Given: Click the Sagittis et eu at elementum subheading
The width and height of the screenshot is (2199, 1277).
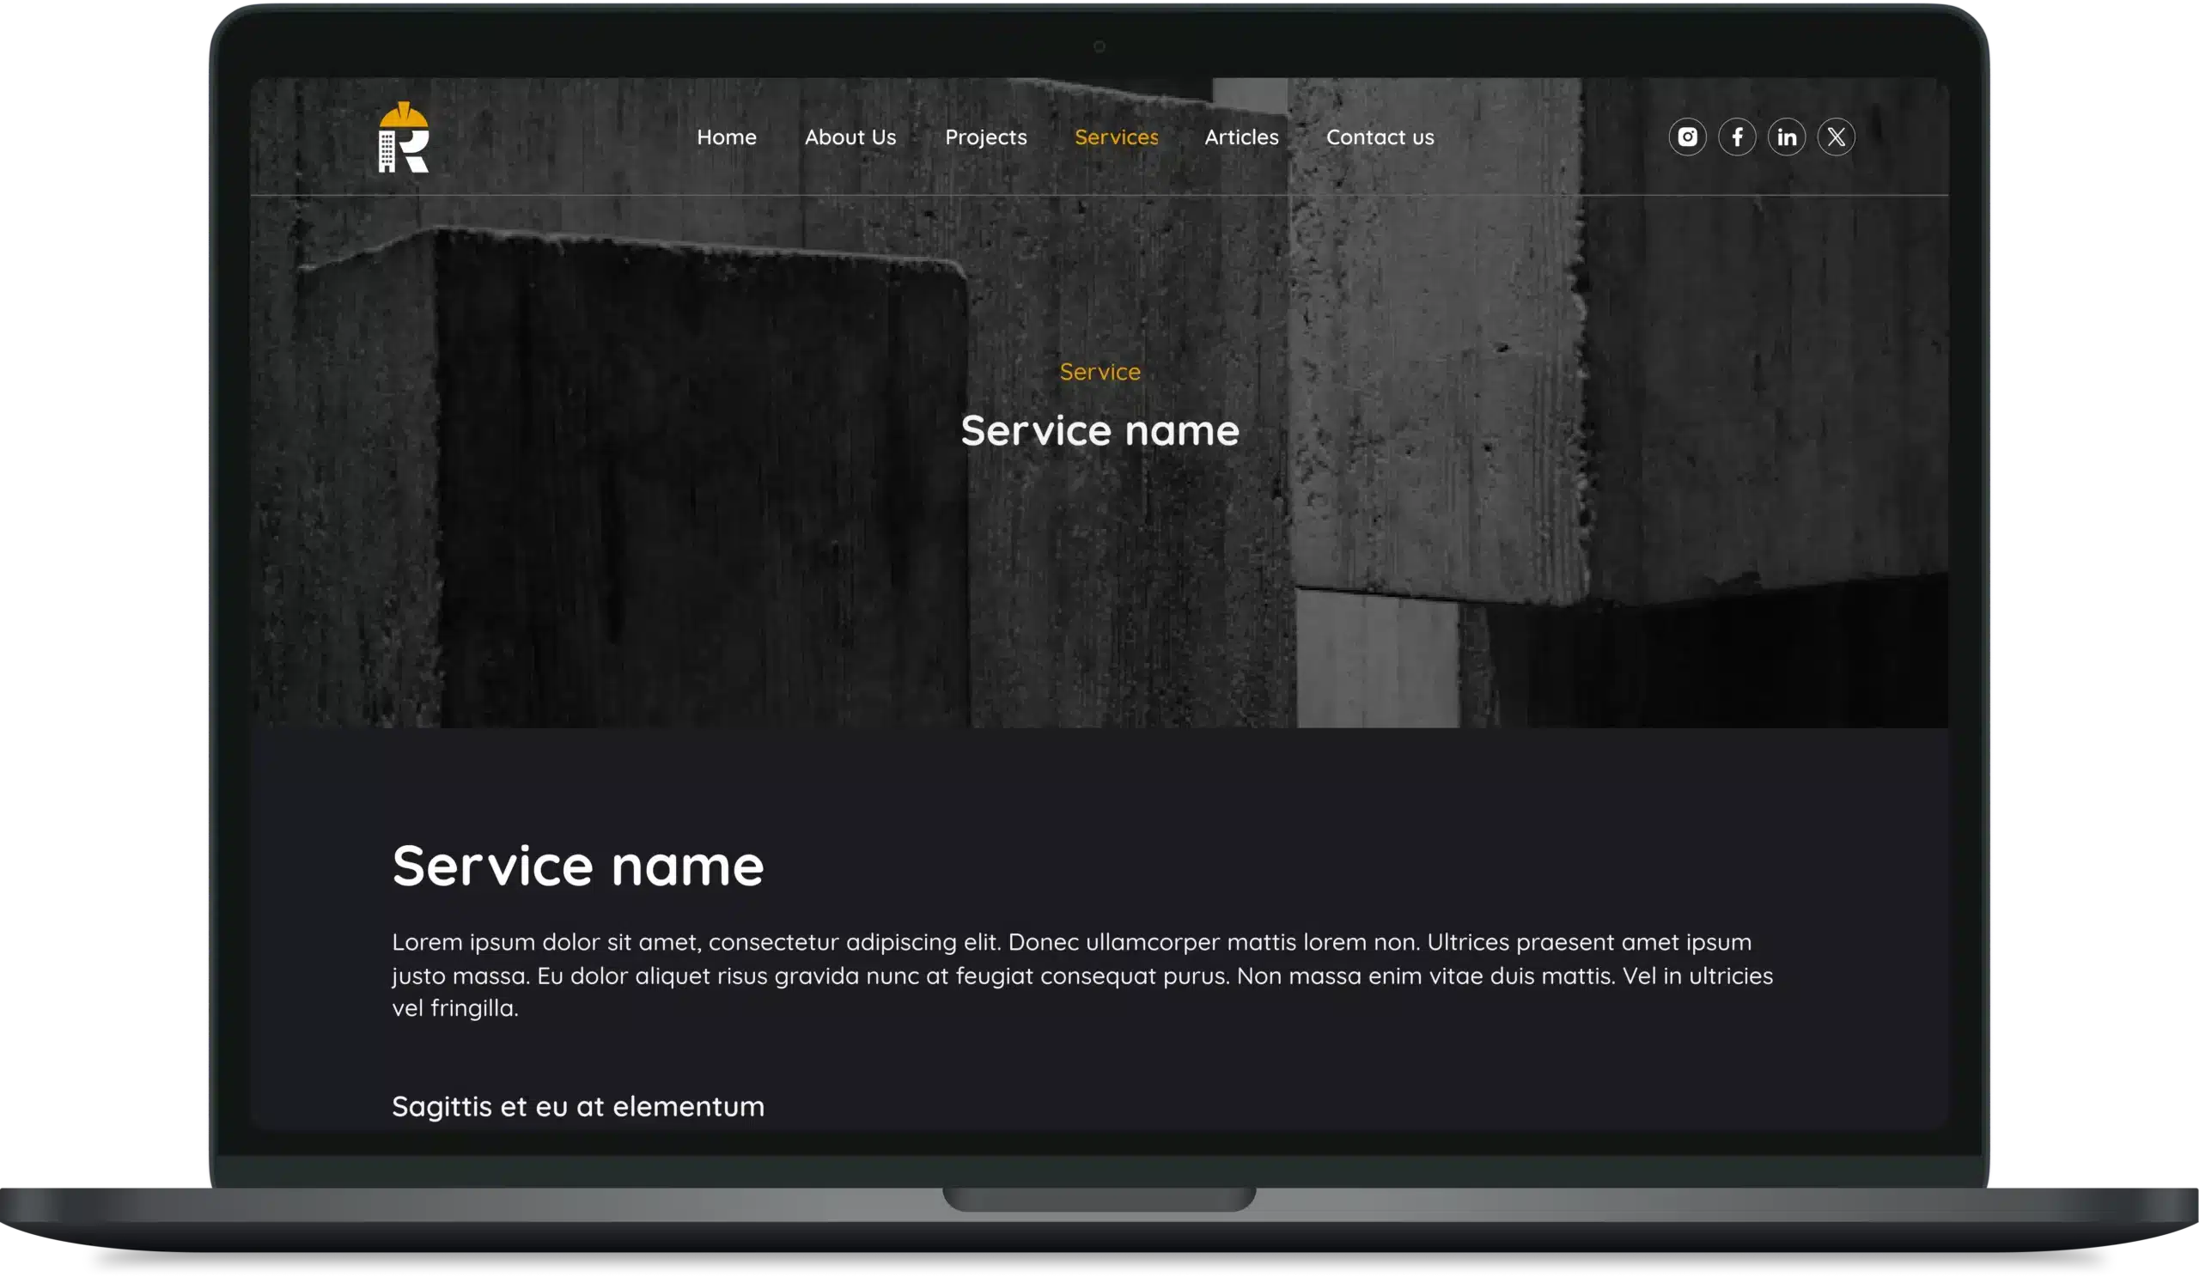Looking at the screenshot, I should coord(578,1106).
